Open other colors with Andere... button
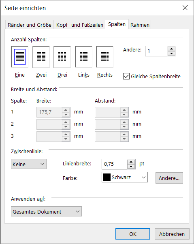The width and height of the screenshot is (194, 244). coord(169,178)
